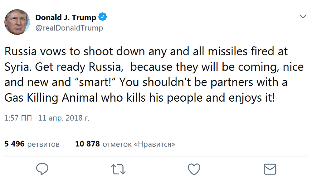
Task: Show the list of "ретвитов"
Action: click(x=43, y=144)
